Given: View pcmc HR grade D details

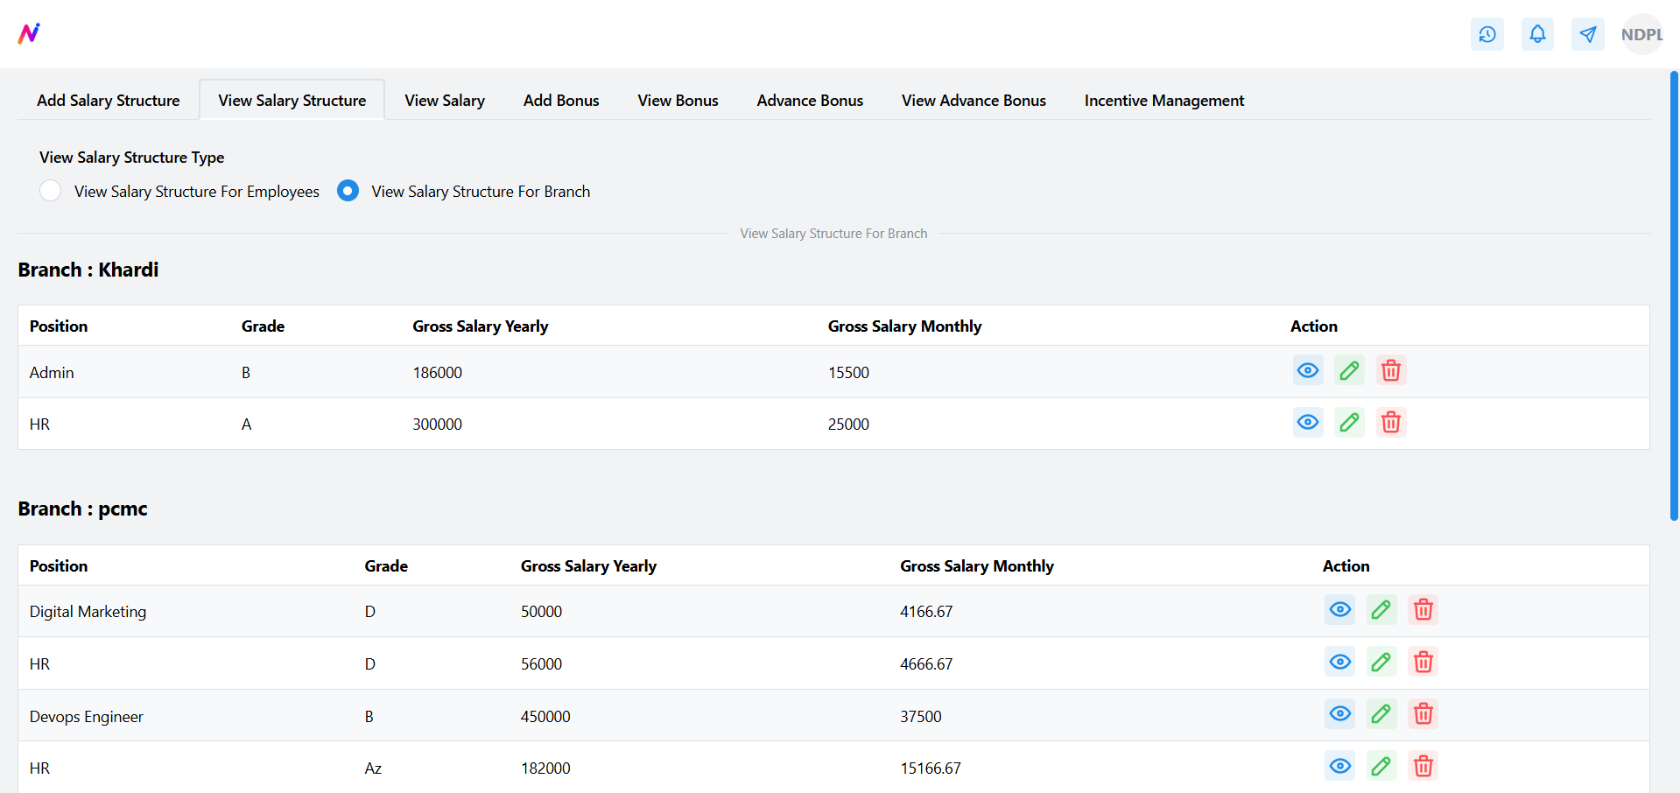Looking at the screenshot, I should (x=1339, y=662).
